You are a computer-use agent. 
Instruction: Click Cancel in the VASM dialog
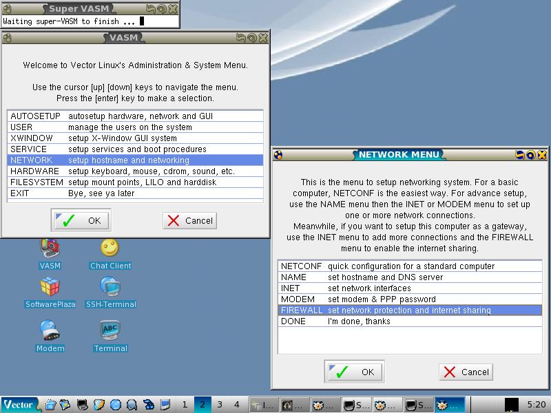pos(191,220)
